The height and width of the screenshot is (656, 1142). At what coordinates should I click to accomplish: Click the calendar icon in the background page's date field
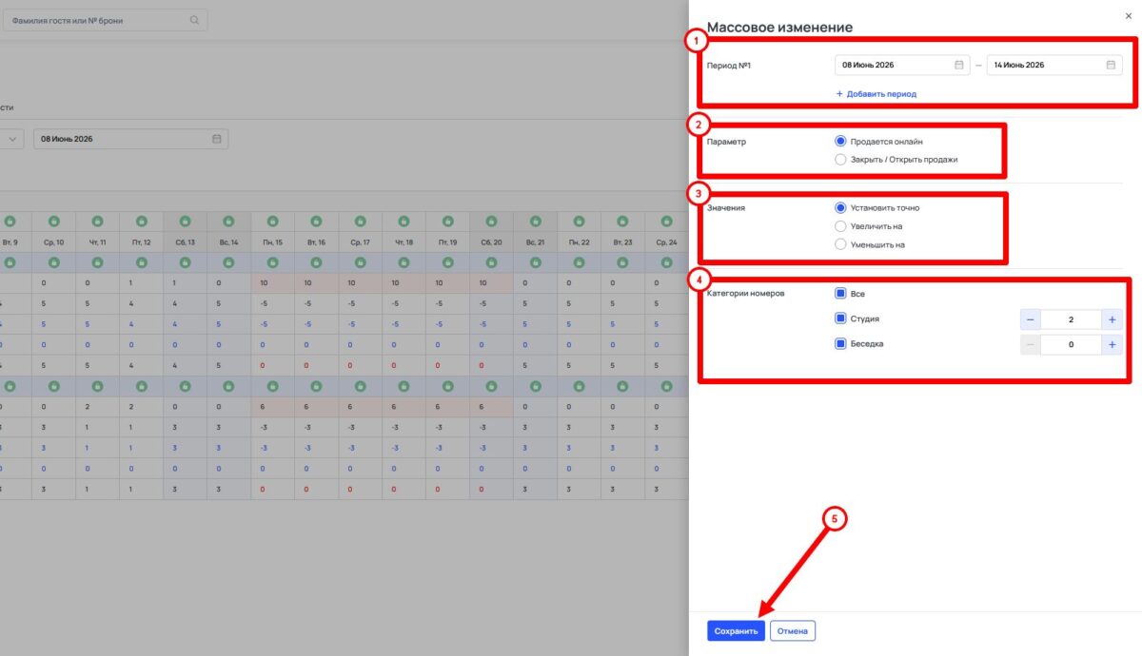tap(216, 139)
